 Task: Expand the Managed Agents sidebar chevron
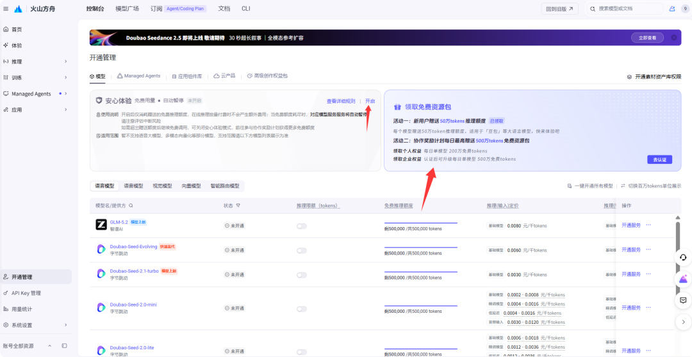[66, 93]
